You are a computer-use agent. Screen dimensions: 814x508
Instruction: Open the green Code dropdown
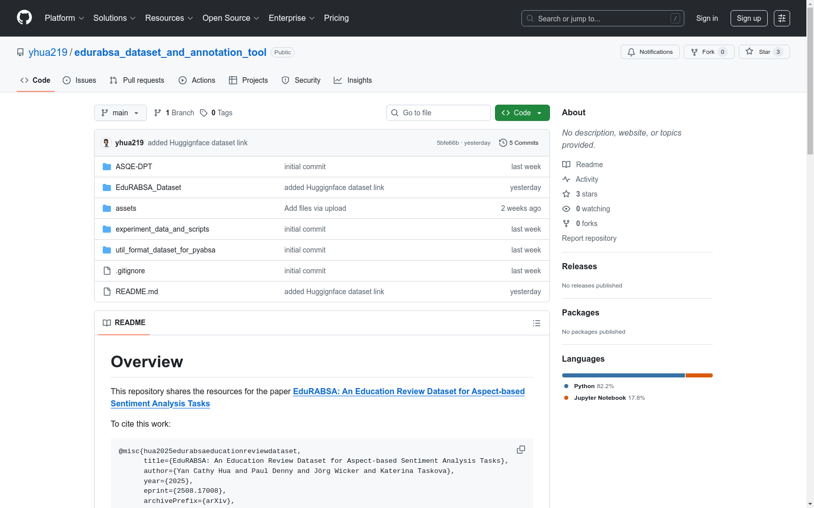tap(522, 113)
